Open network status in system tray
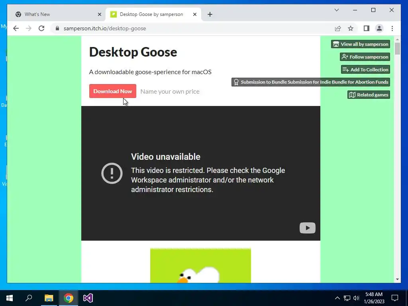 click(x=347, y=298)
